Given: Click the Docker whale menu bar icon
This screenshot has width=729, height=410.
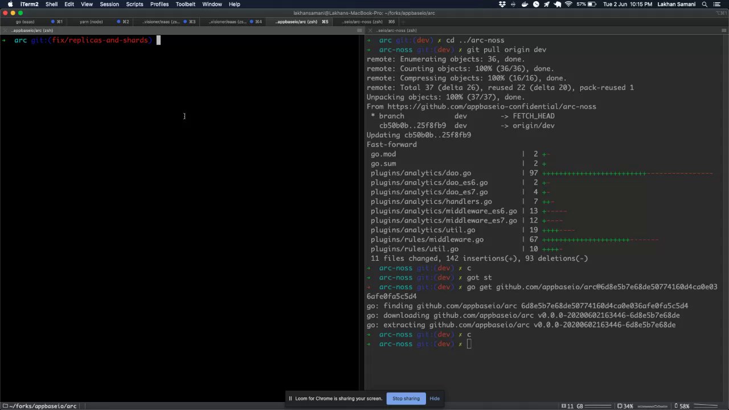Looking at the screenshot, I should 525,4.
